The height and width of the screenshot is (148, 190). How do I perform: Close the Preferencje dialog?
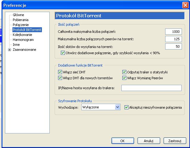(x=185, y=5)
